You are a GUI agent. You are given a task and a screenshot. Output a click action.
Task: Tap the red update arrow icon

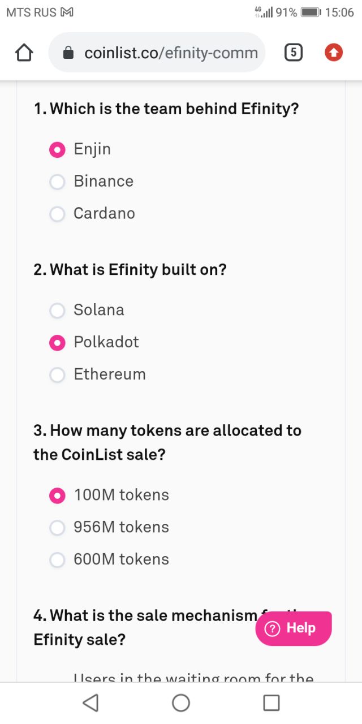(334, 53)
